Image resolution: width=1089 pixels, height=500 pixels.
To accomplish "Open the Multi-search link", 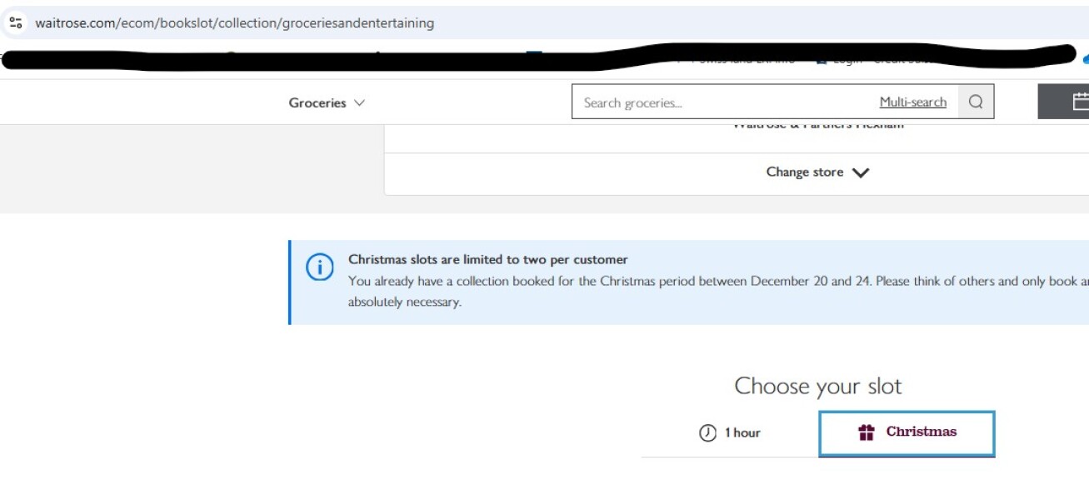I will [912, 102].
